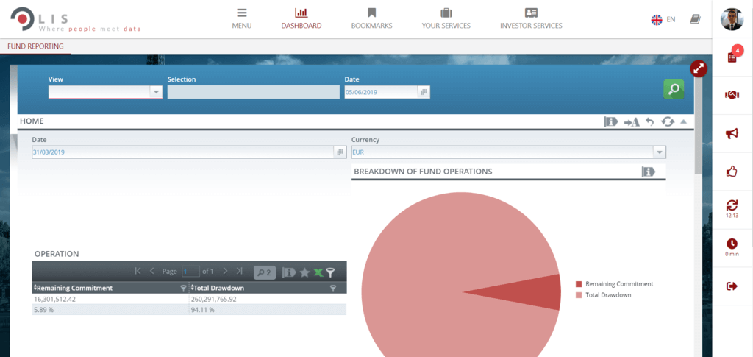Click the HOME panel info tag icon
The image size is (753, 357).
[x=610, y=122]
